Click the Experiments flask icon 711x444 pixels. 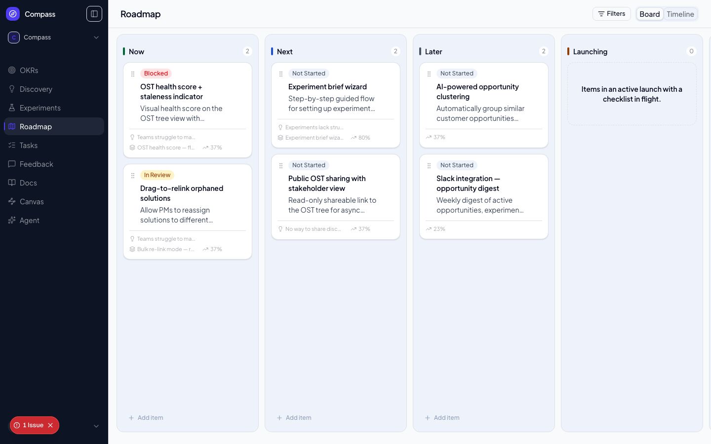point(12,108)
